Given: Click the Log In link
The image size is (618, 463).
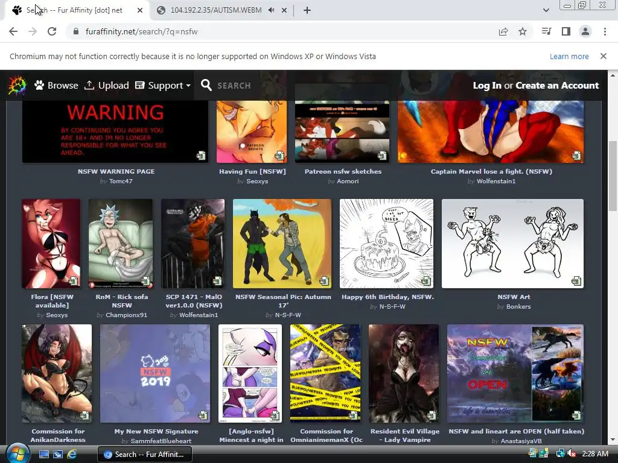Looking at the screenshot, I should 487,86.
